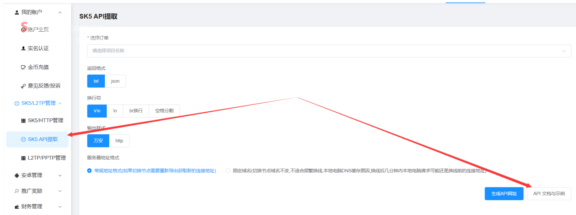Click the 安卓管理 section label
The width and height of the screenshot is (576, 215).
pyautogui.click(x=32, y=175)
